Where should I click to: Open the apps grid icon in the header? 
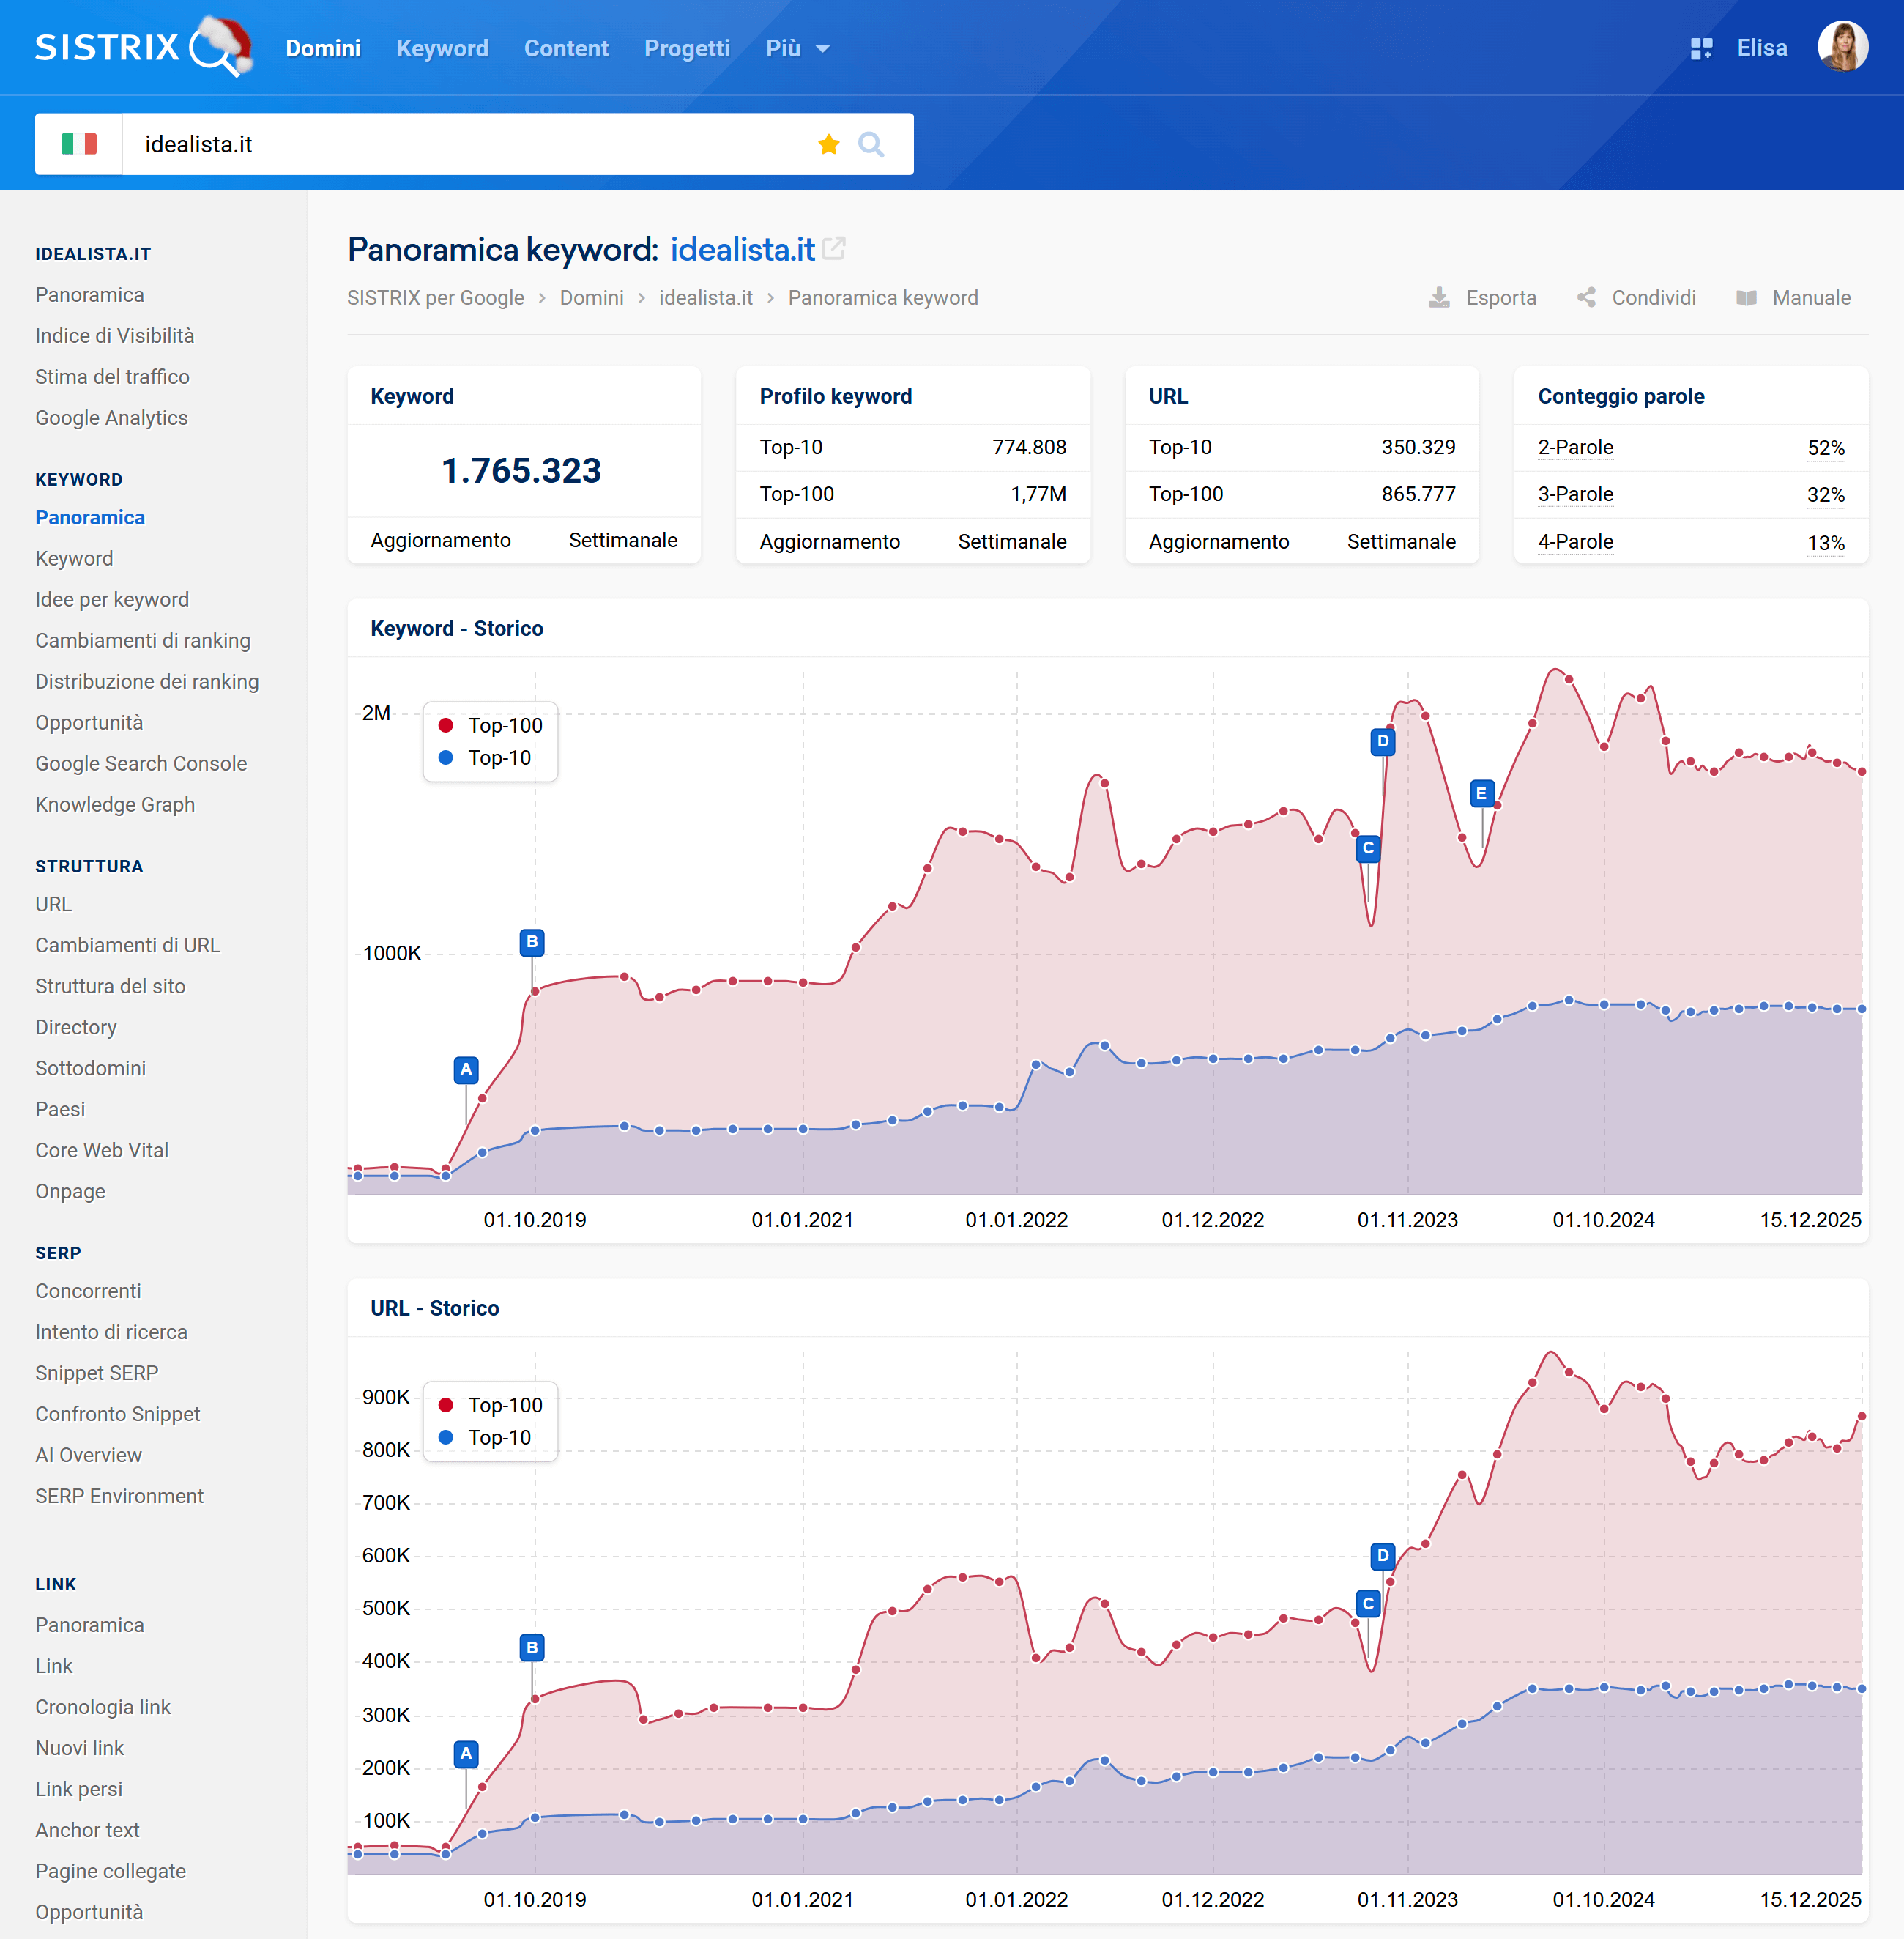1700,47
